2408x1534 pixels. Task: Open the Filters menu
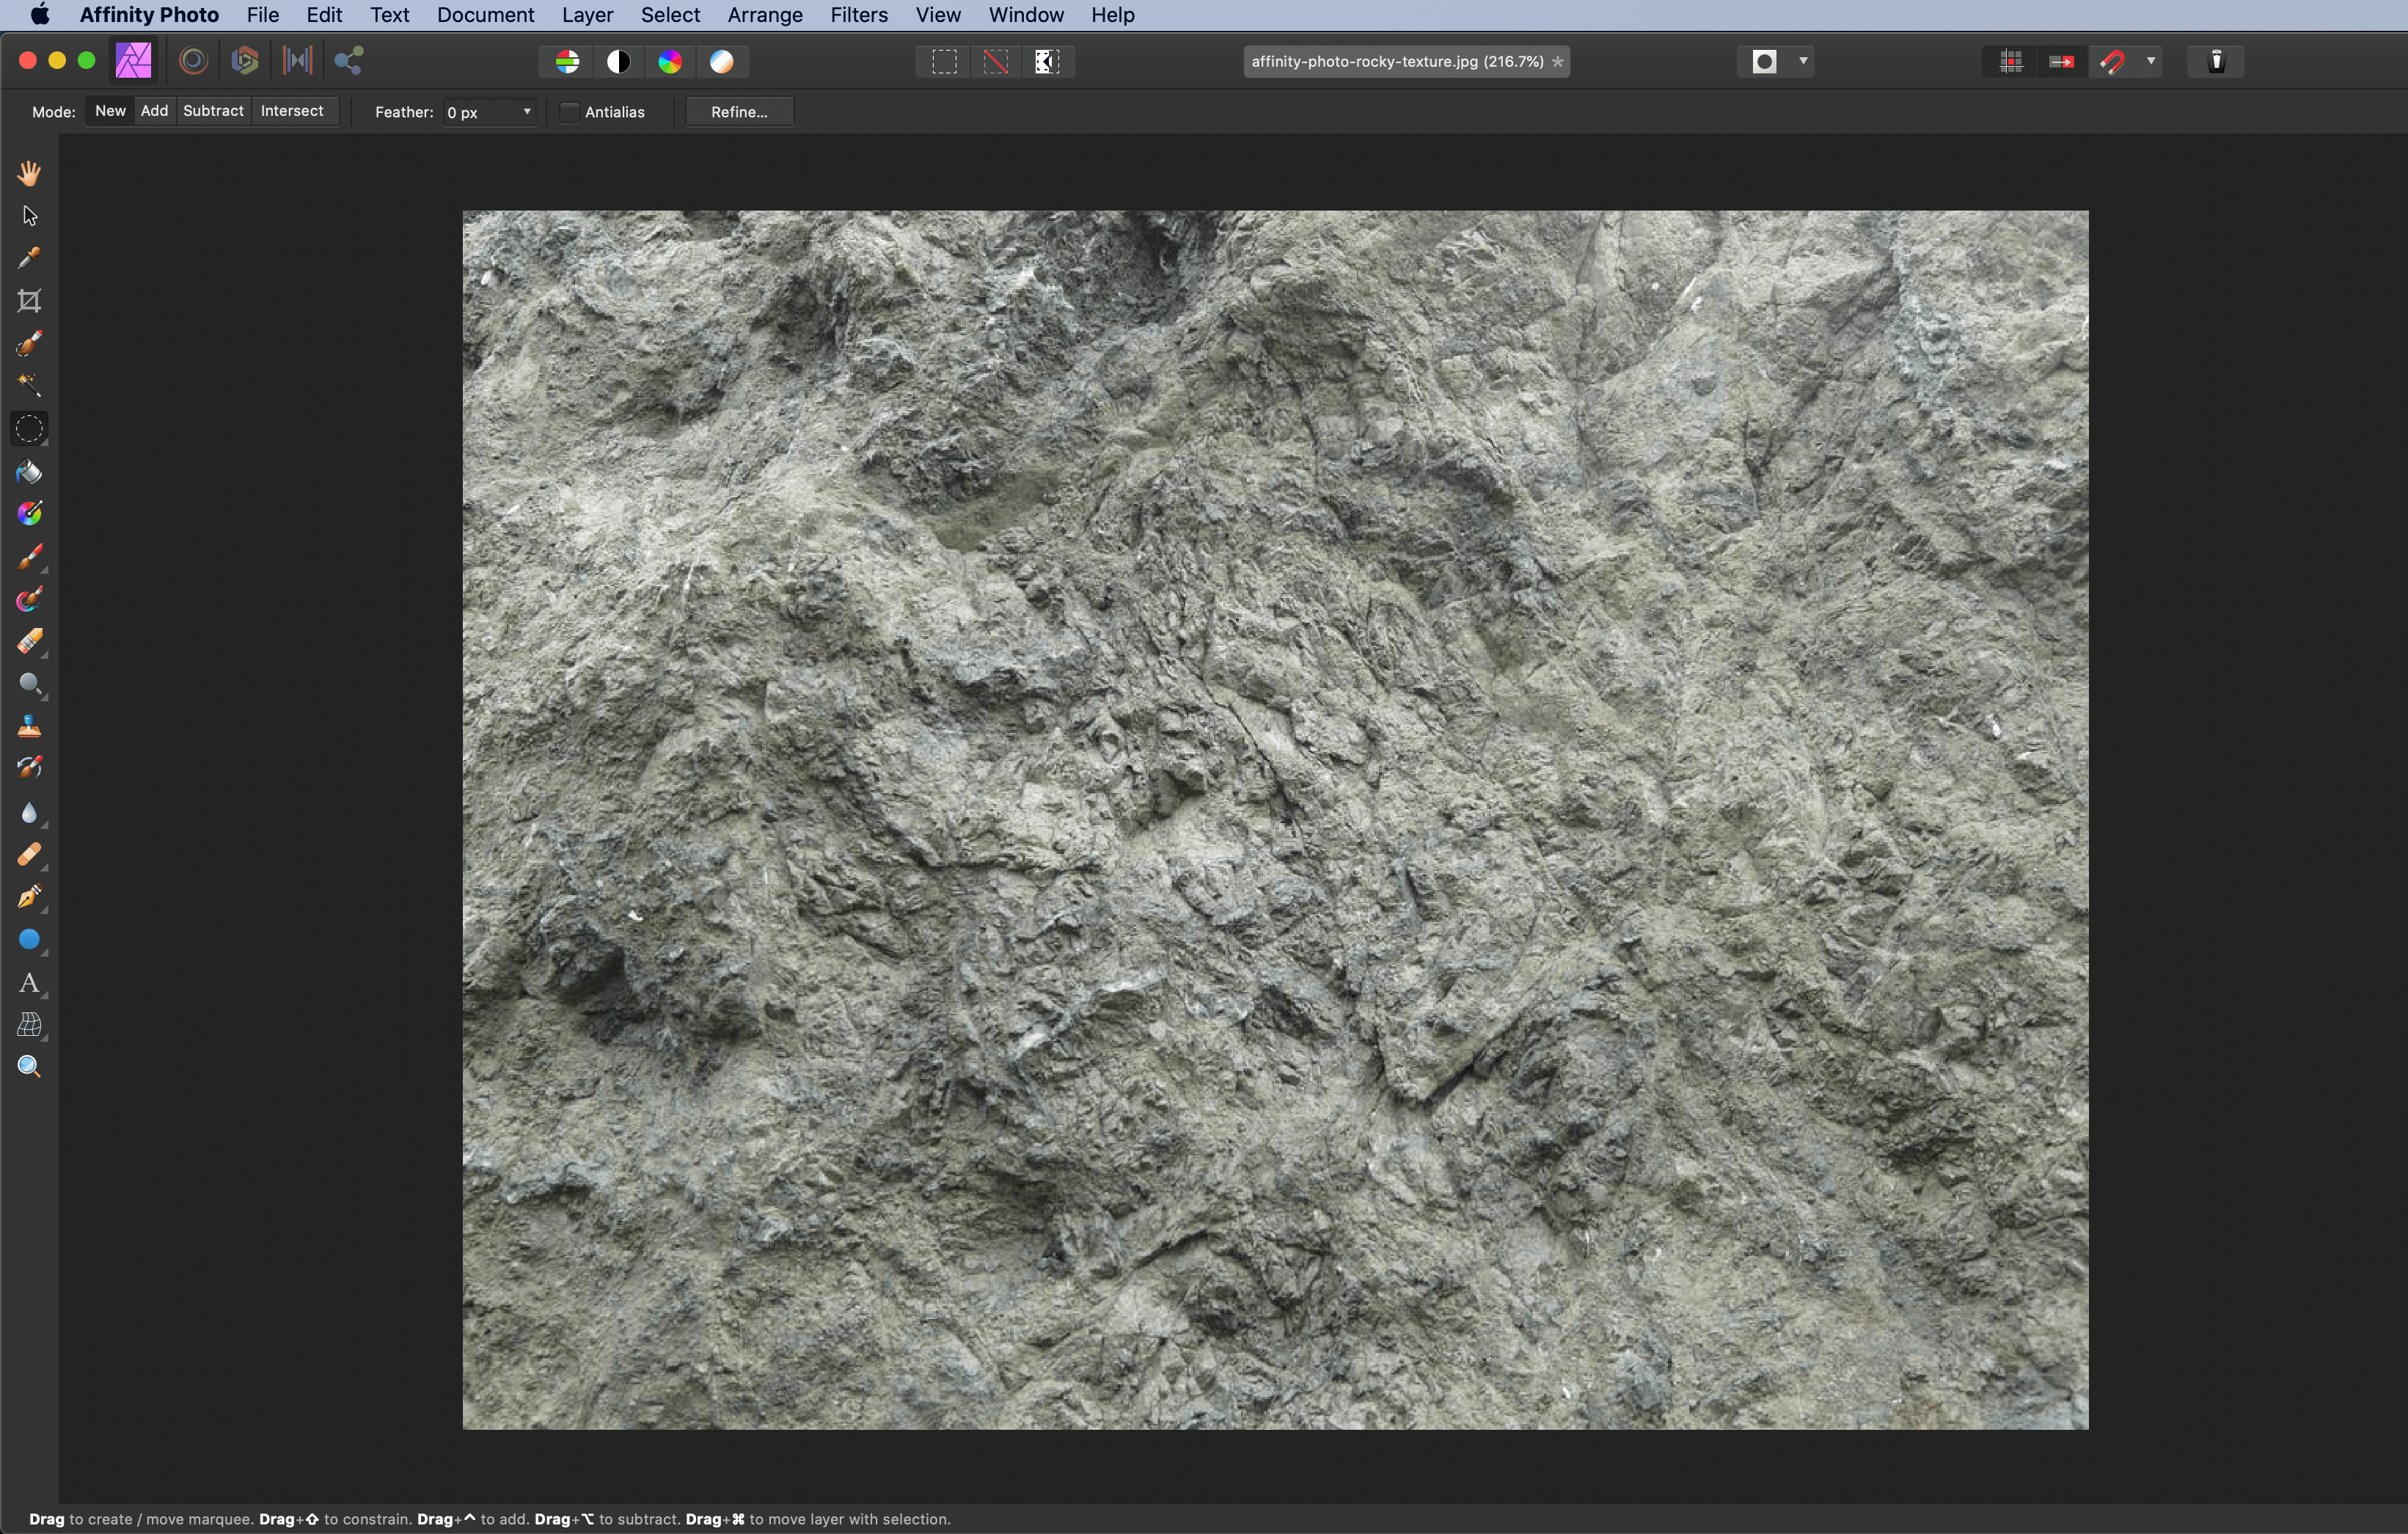(858, 15)
